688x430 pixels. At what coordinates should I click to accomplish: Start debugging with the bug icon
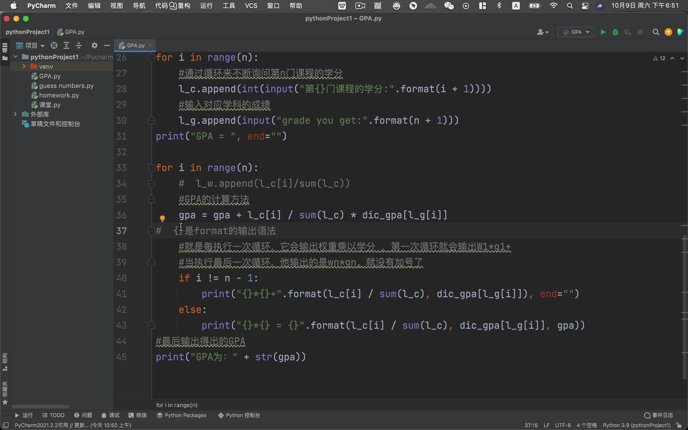tap(615, 32)
